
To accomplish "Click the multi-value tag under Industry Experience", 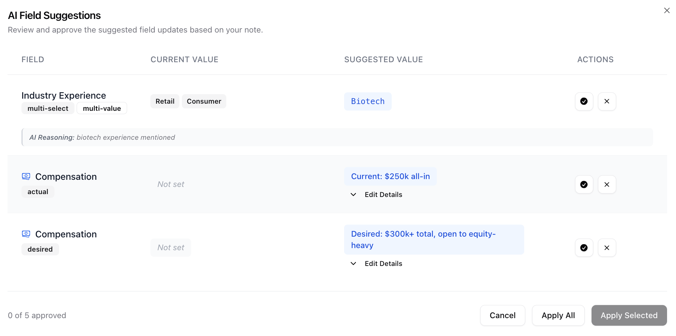I will [102, 108].
